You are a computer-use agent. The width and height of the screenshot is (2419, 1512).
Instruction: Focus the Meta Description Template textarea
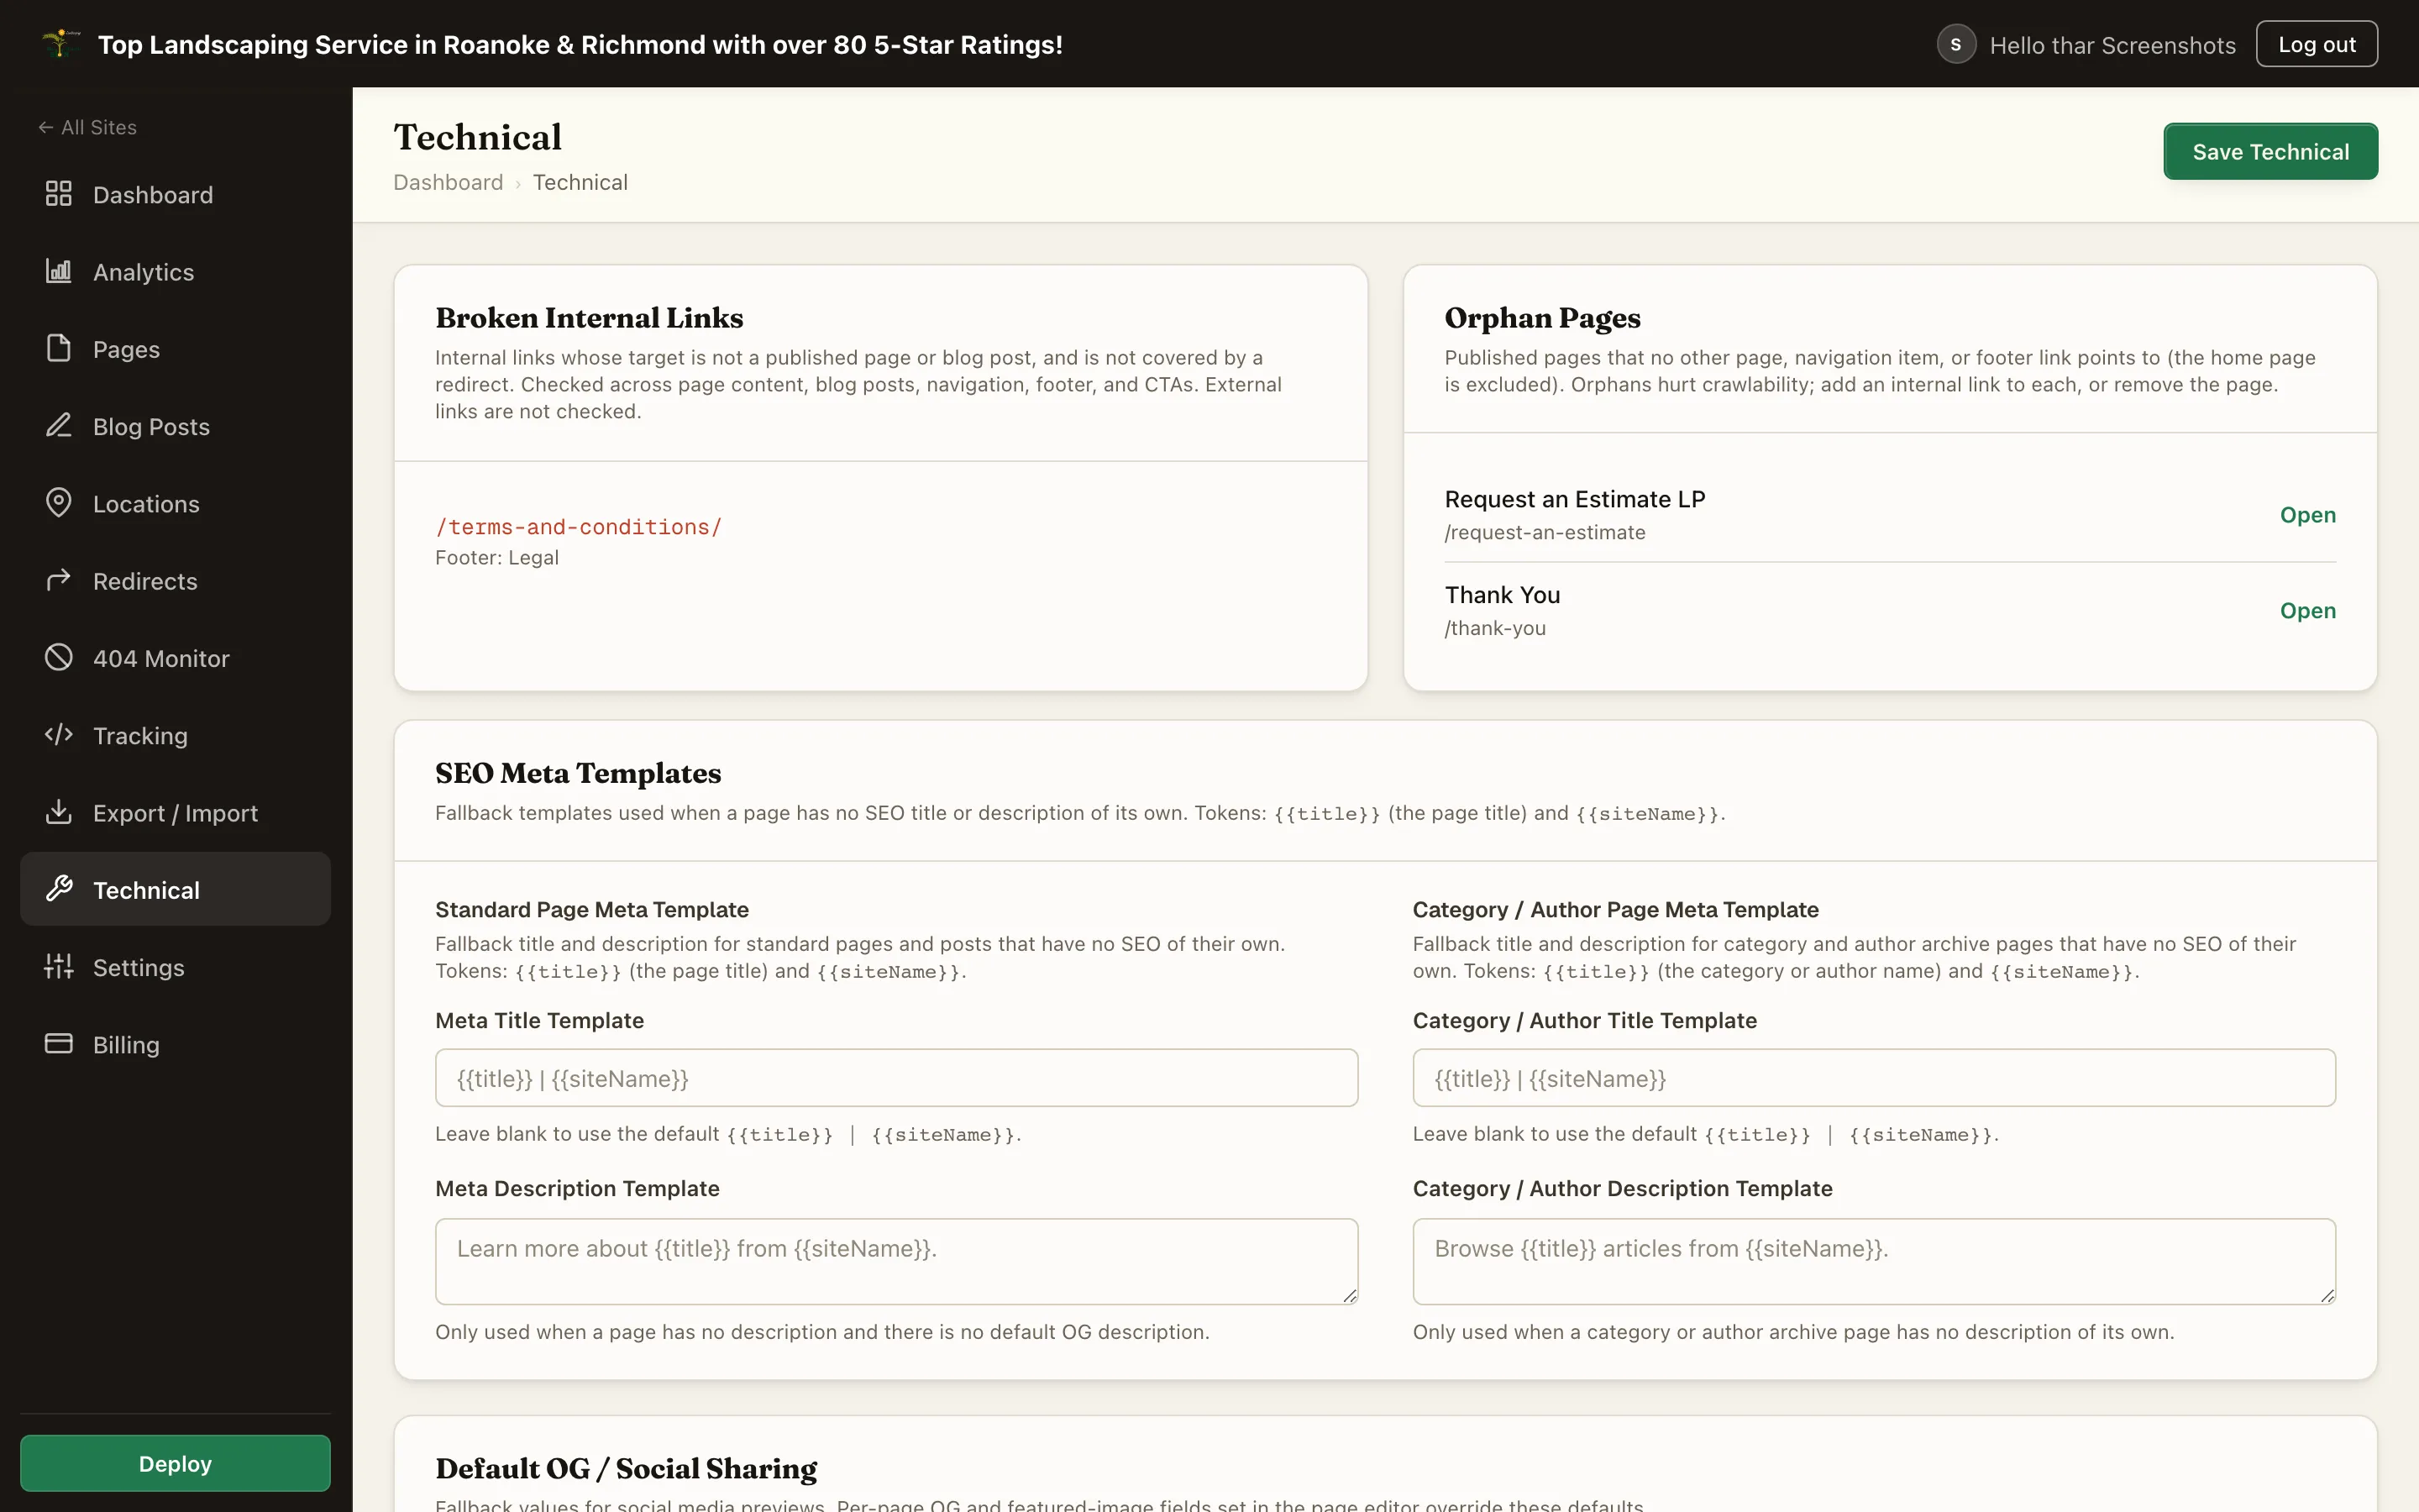tap(895, 1261)
